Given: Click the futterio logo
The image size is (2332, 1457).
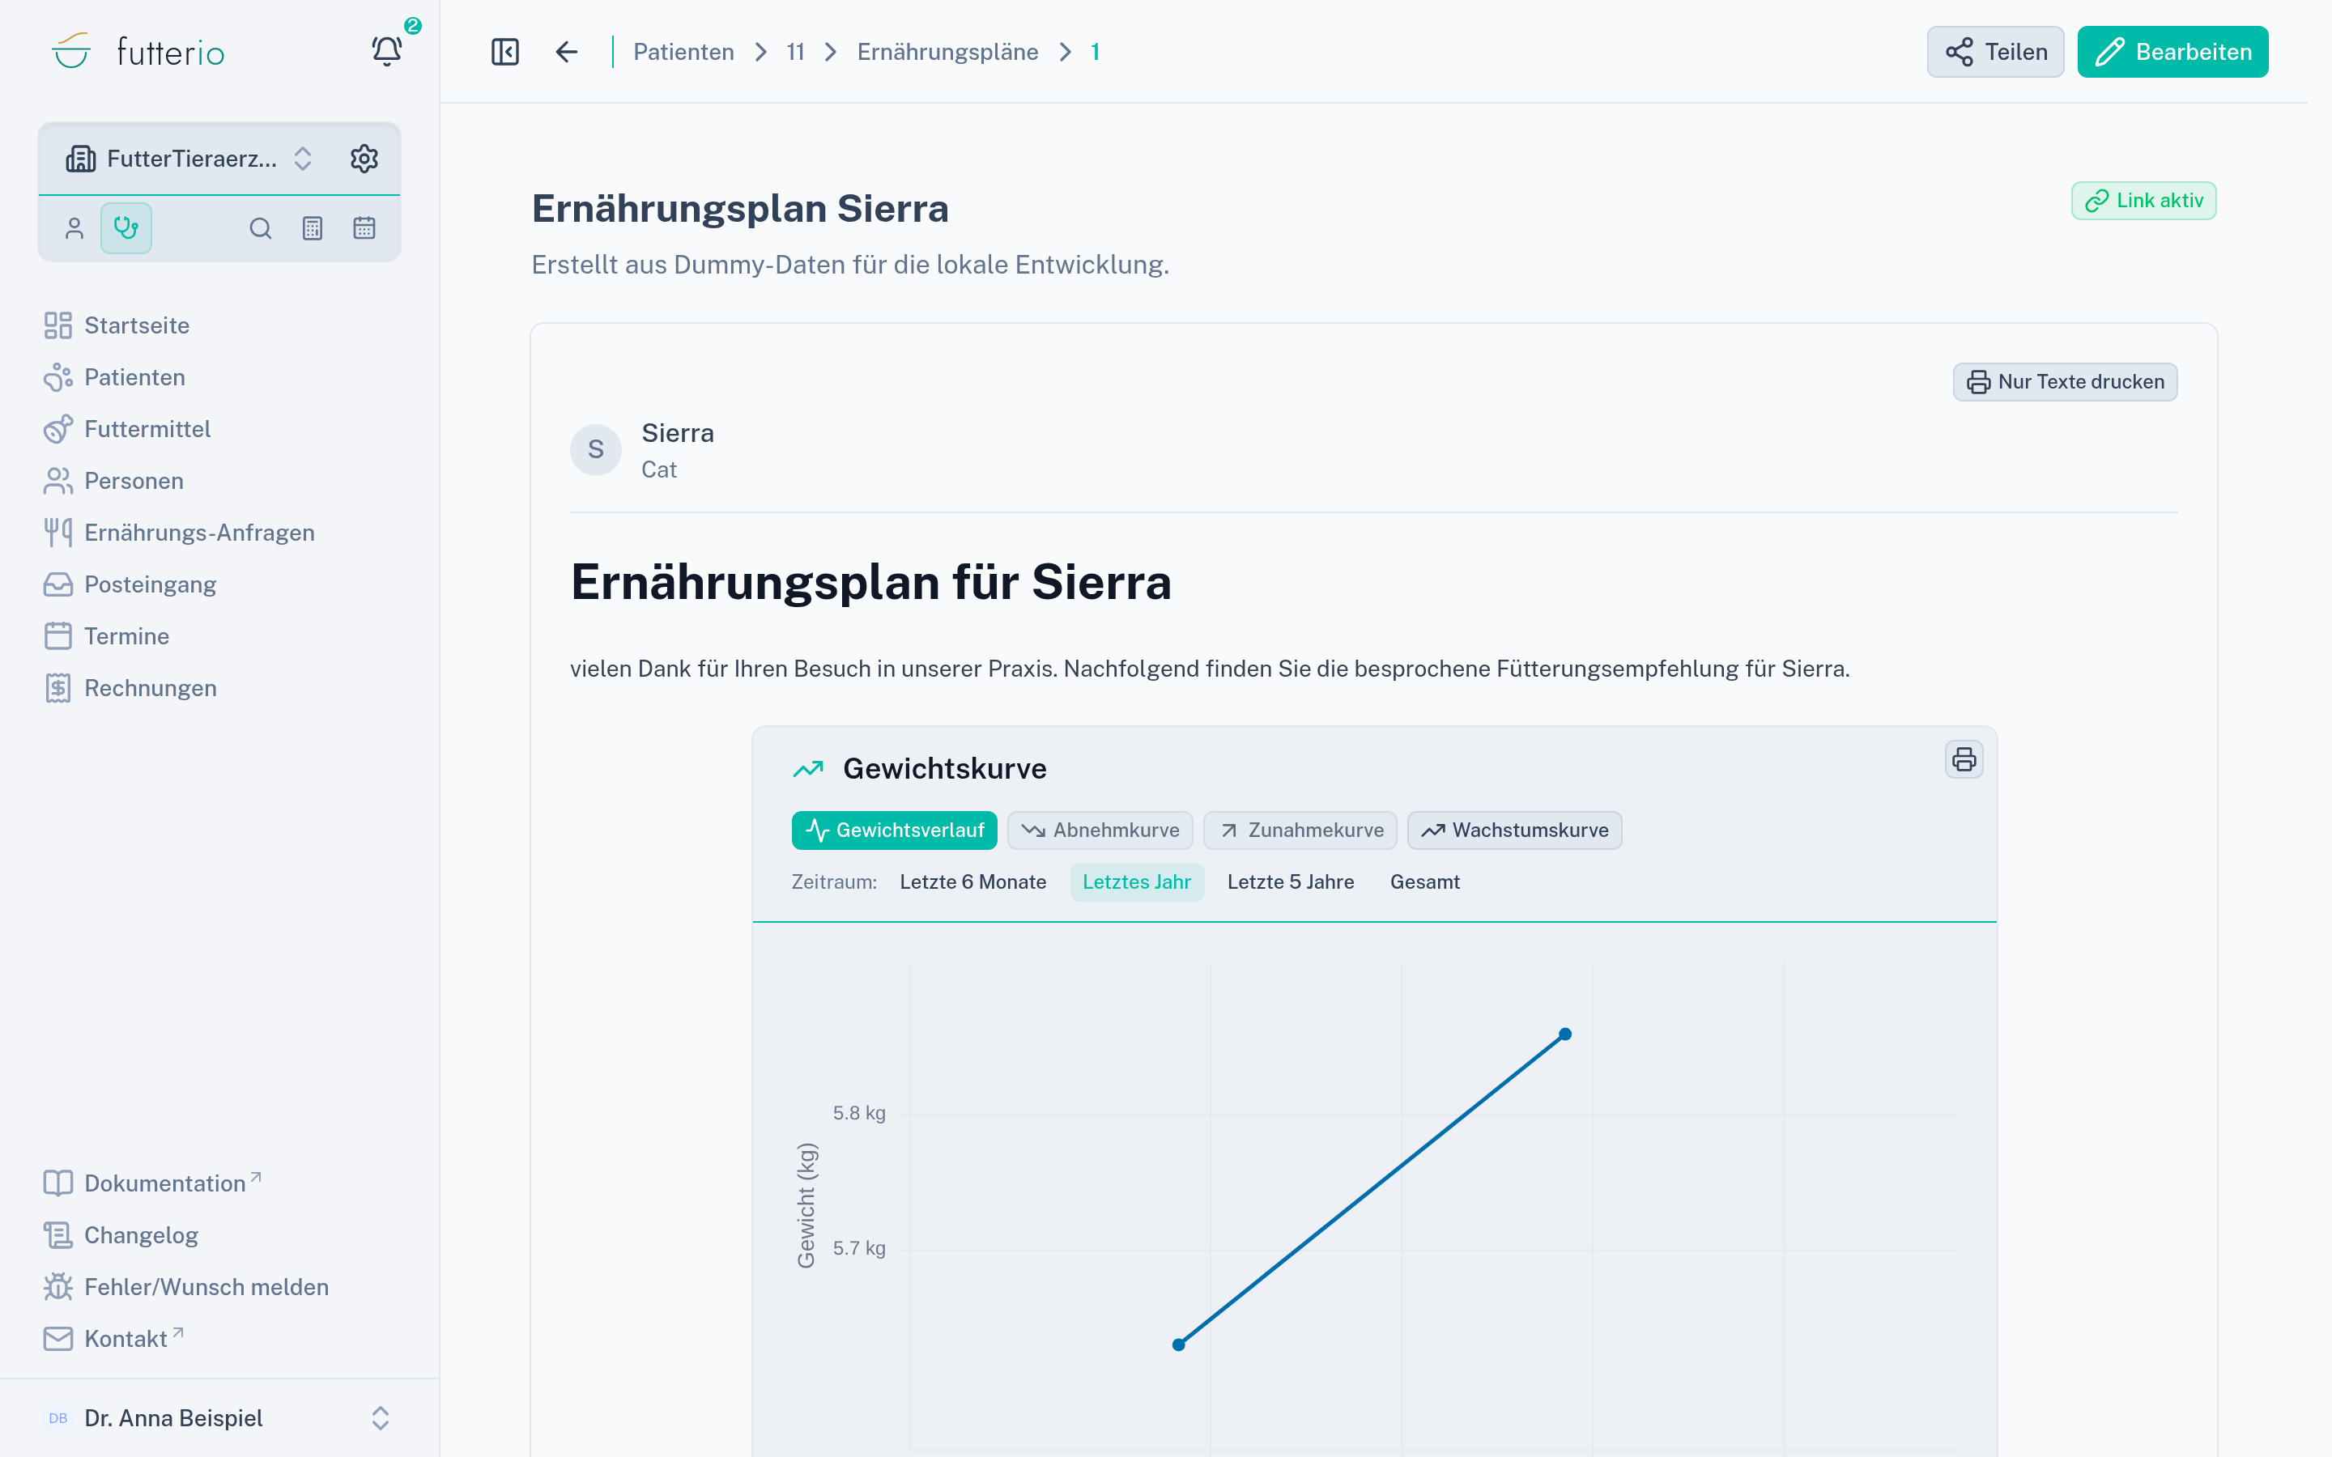Looking at the screenshot, I should point(138,51).
